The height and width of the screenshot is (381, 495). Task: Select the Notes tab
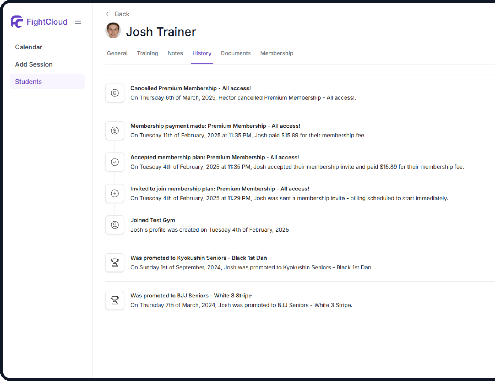[x=175, y=53]
